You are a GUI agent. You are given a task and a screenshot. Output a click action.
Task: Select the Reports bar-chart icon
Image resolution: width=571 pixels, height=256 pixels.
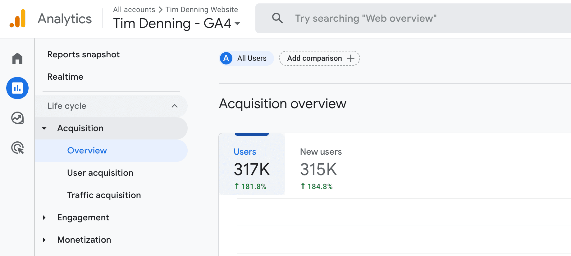click(x=17, y=88)
